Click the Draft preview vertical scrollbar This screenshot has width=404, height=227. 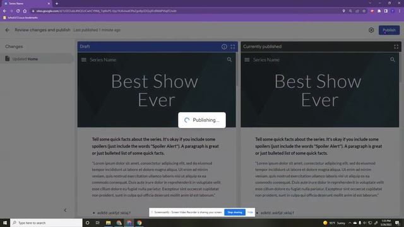coord(237,69)
